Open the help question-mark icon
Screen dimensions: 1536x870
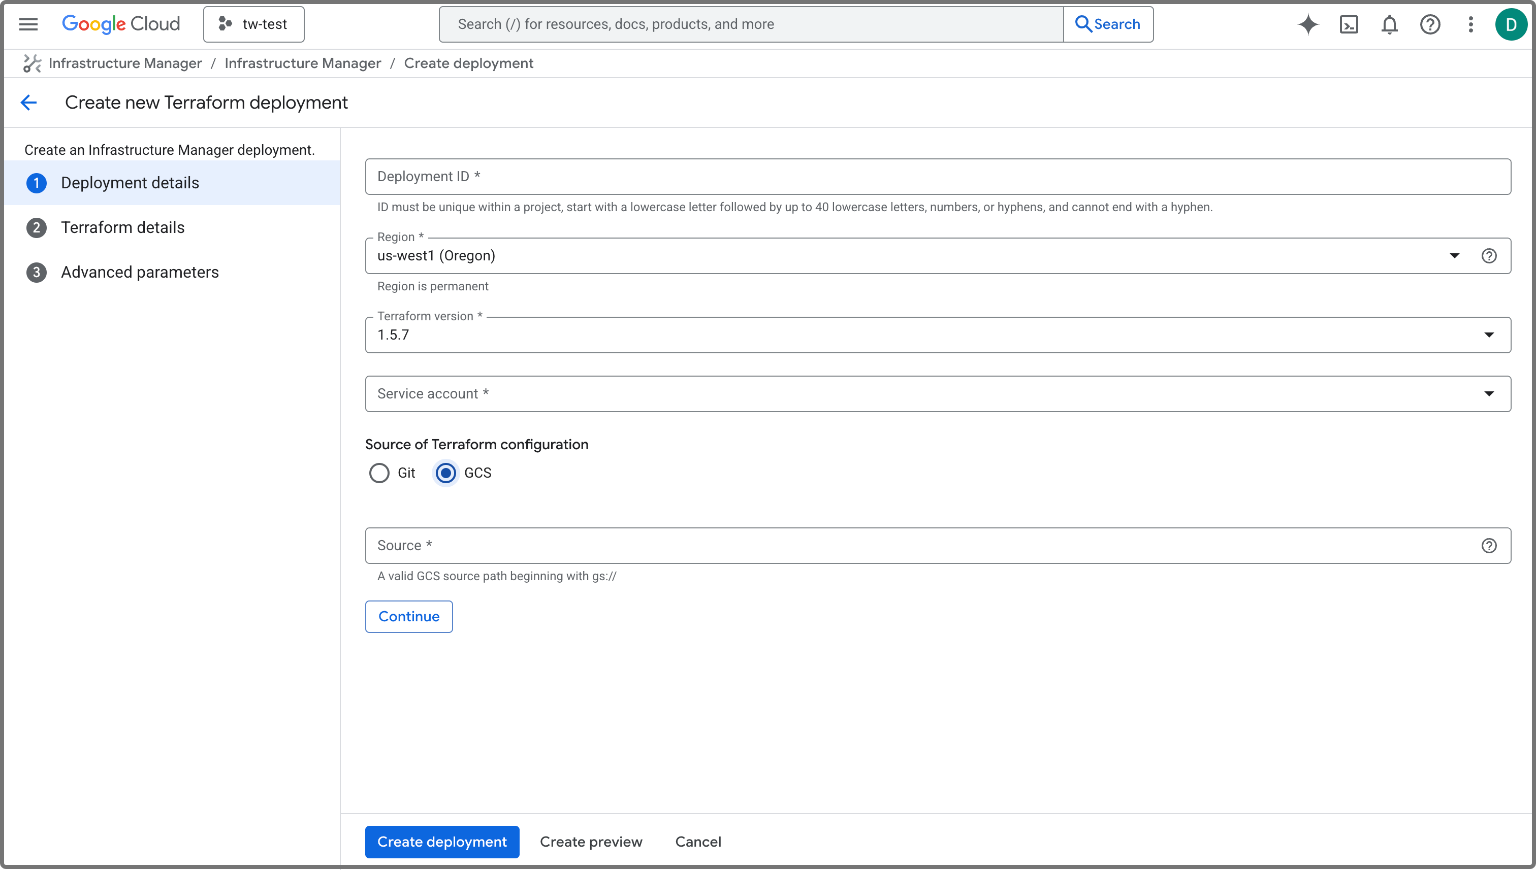(1430, 24)
